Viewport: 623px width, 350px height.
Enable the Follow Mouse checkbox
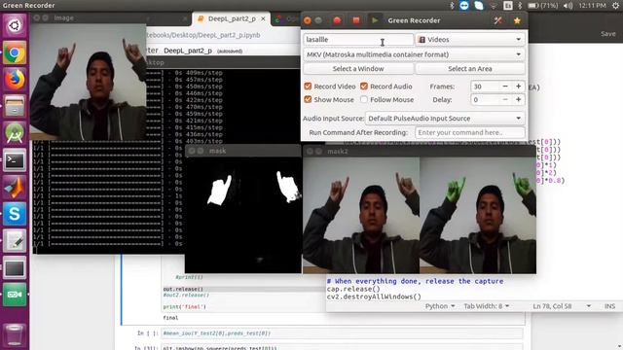pos(363,99)
